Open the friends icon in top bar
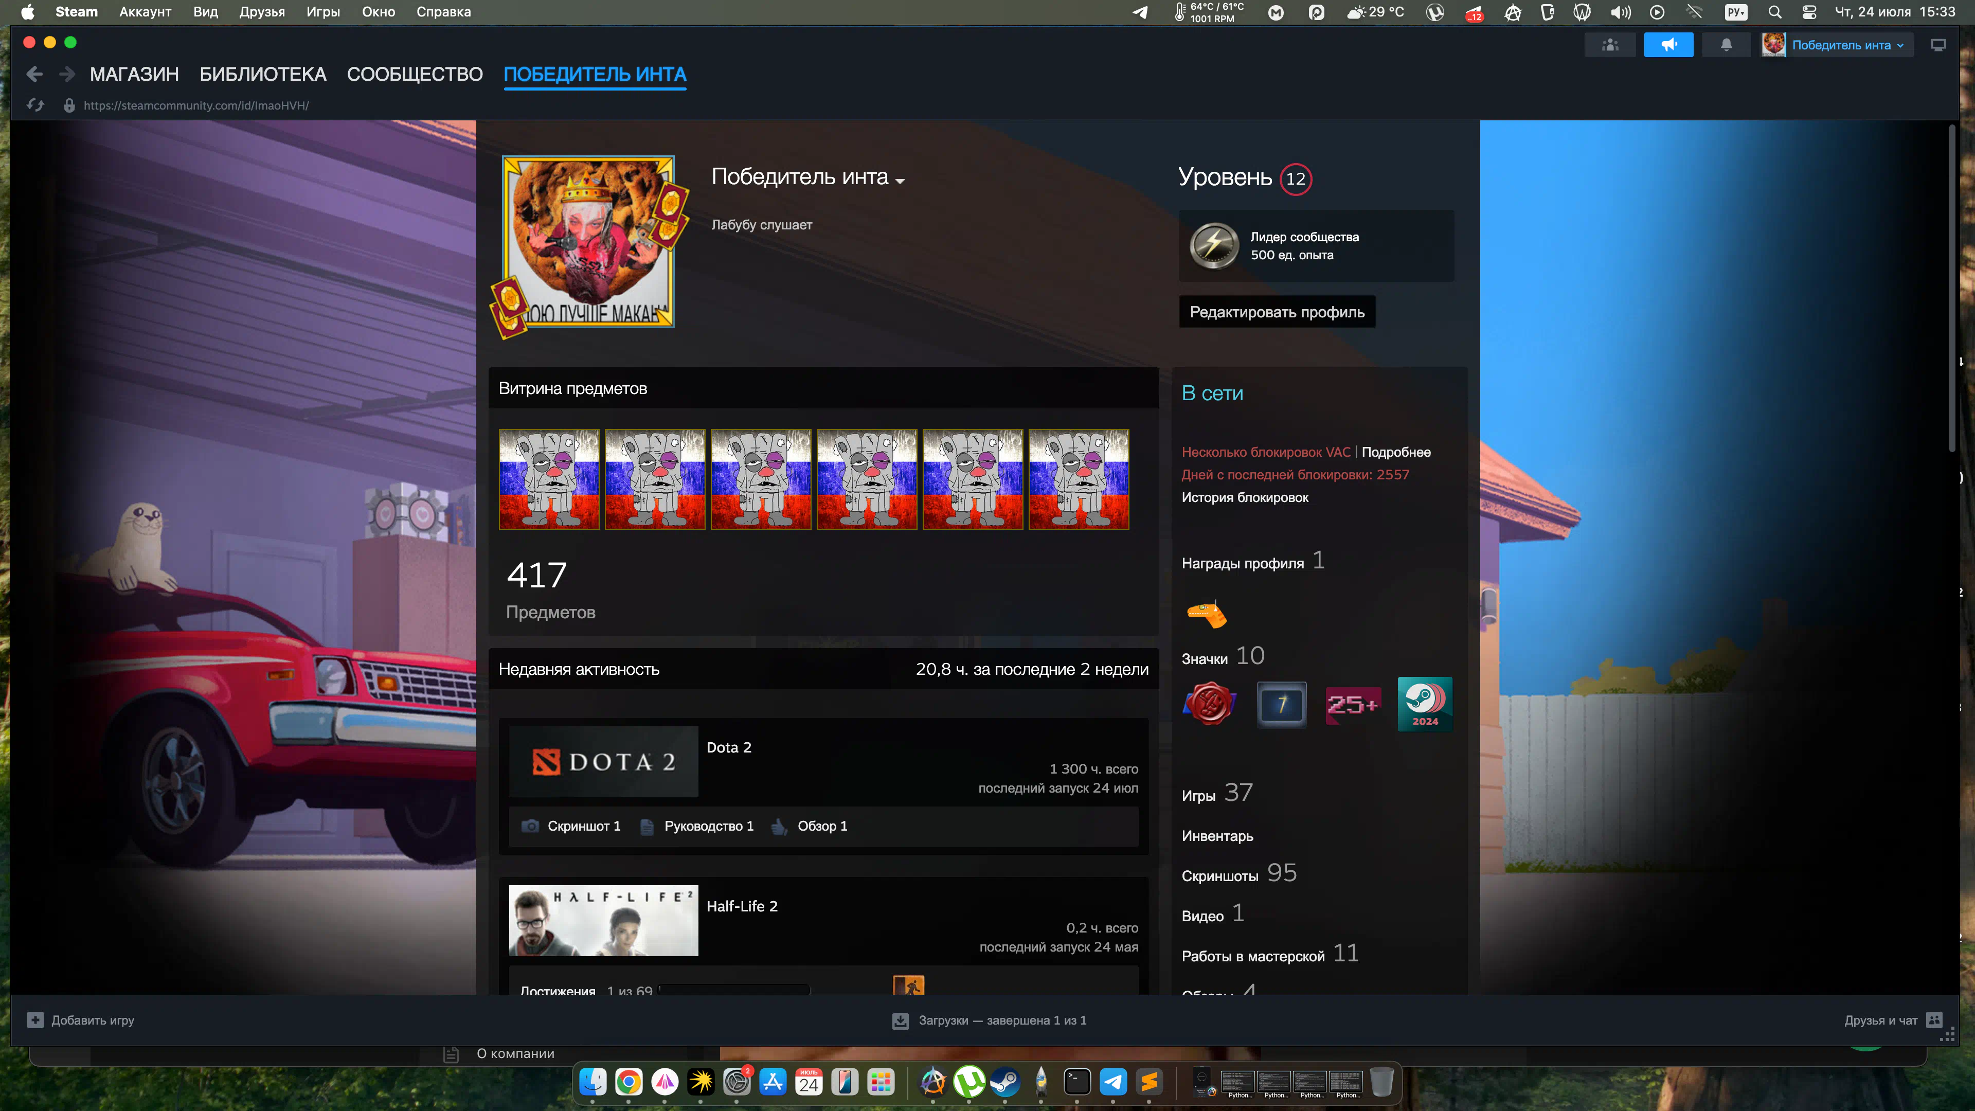This screenshot has width=1975, height=1111. tap(1610, 45)
